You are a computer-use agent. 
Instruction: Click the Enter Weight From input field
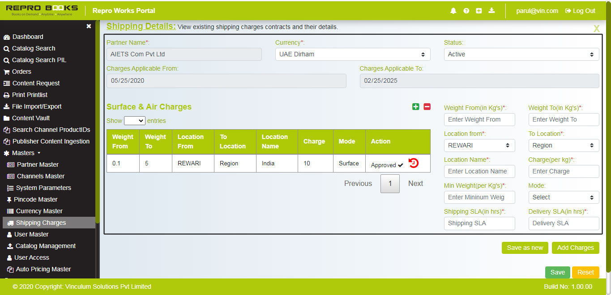tap(479, 119)
